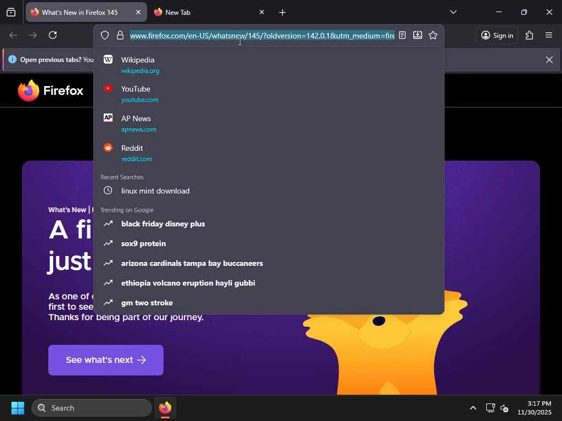This screenshot has width=562, height=421.
Task: Click the Firefox taskbar icon
Action: point(165,408)
